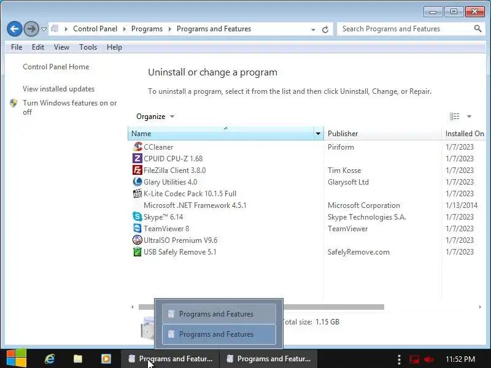Select Microsoft .NET Framework 4.5.1 entry

pyautogui.click(x=195, y=205)
